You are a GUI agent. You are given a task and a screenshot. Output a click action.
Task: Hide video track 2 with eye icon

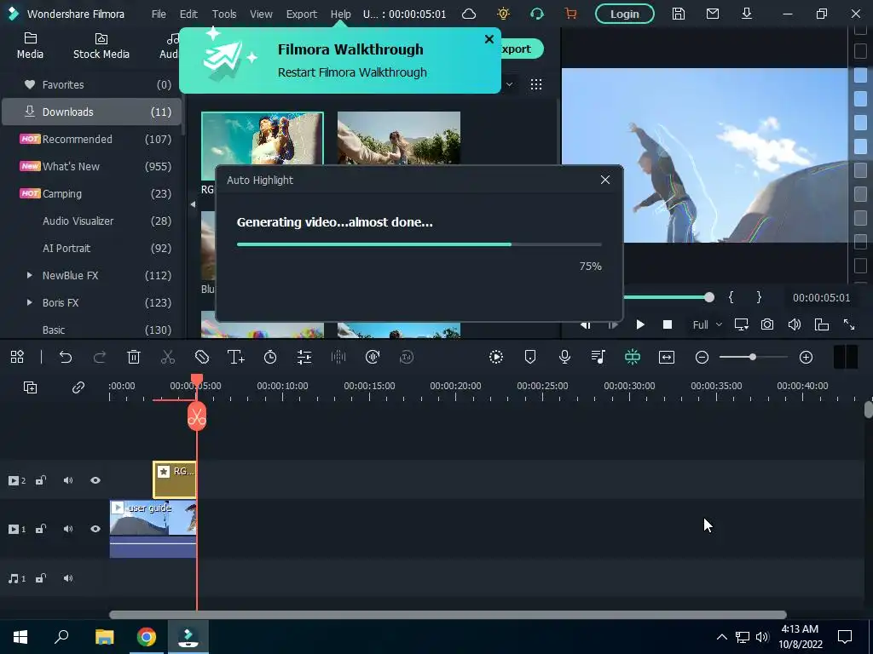95,480
